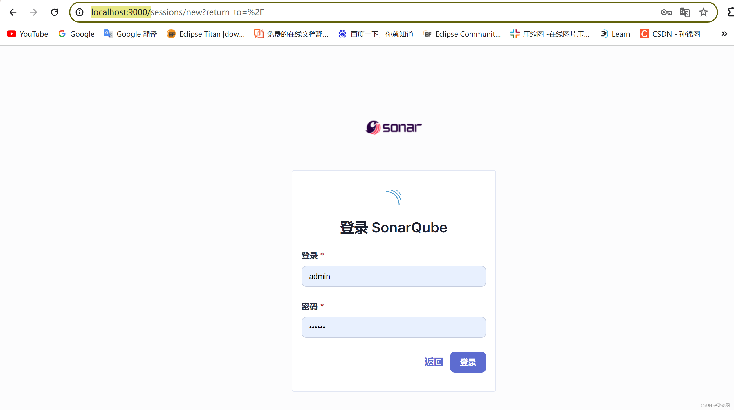Open the YouTube bookmark

[x=28, y=34]
